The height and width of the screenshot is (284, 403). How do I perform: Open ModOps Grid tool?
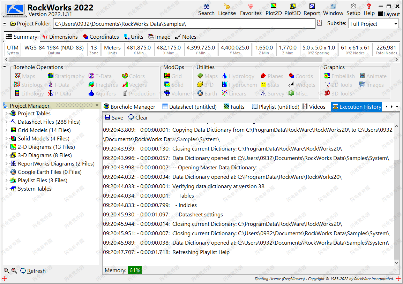tap(173, 76)
